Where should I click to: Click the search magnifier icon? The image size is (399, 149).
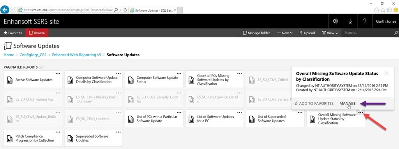(396, 33)
